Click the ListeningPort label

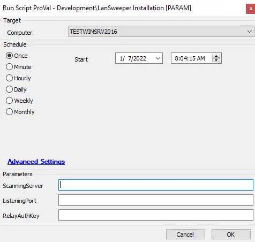pos(19,201)
